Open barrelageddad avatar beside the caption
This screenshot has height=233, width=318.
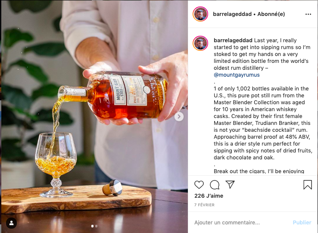(200, 43)
